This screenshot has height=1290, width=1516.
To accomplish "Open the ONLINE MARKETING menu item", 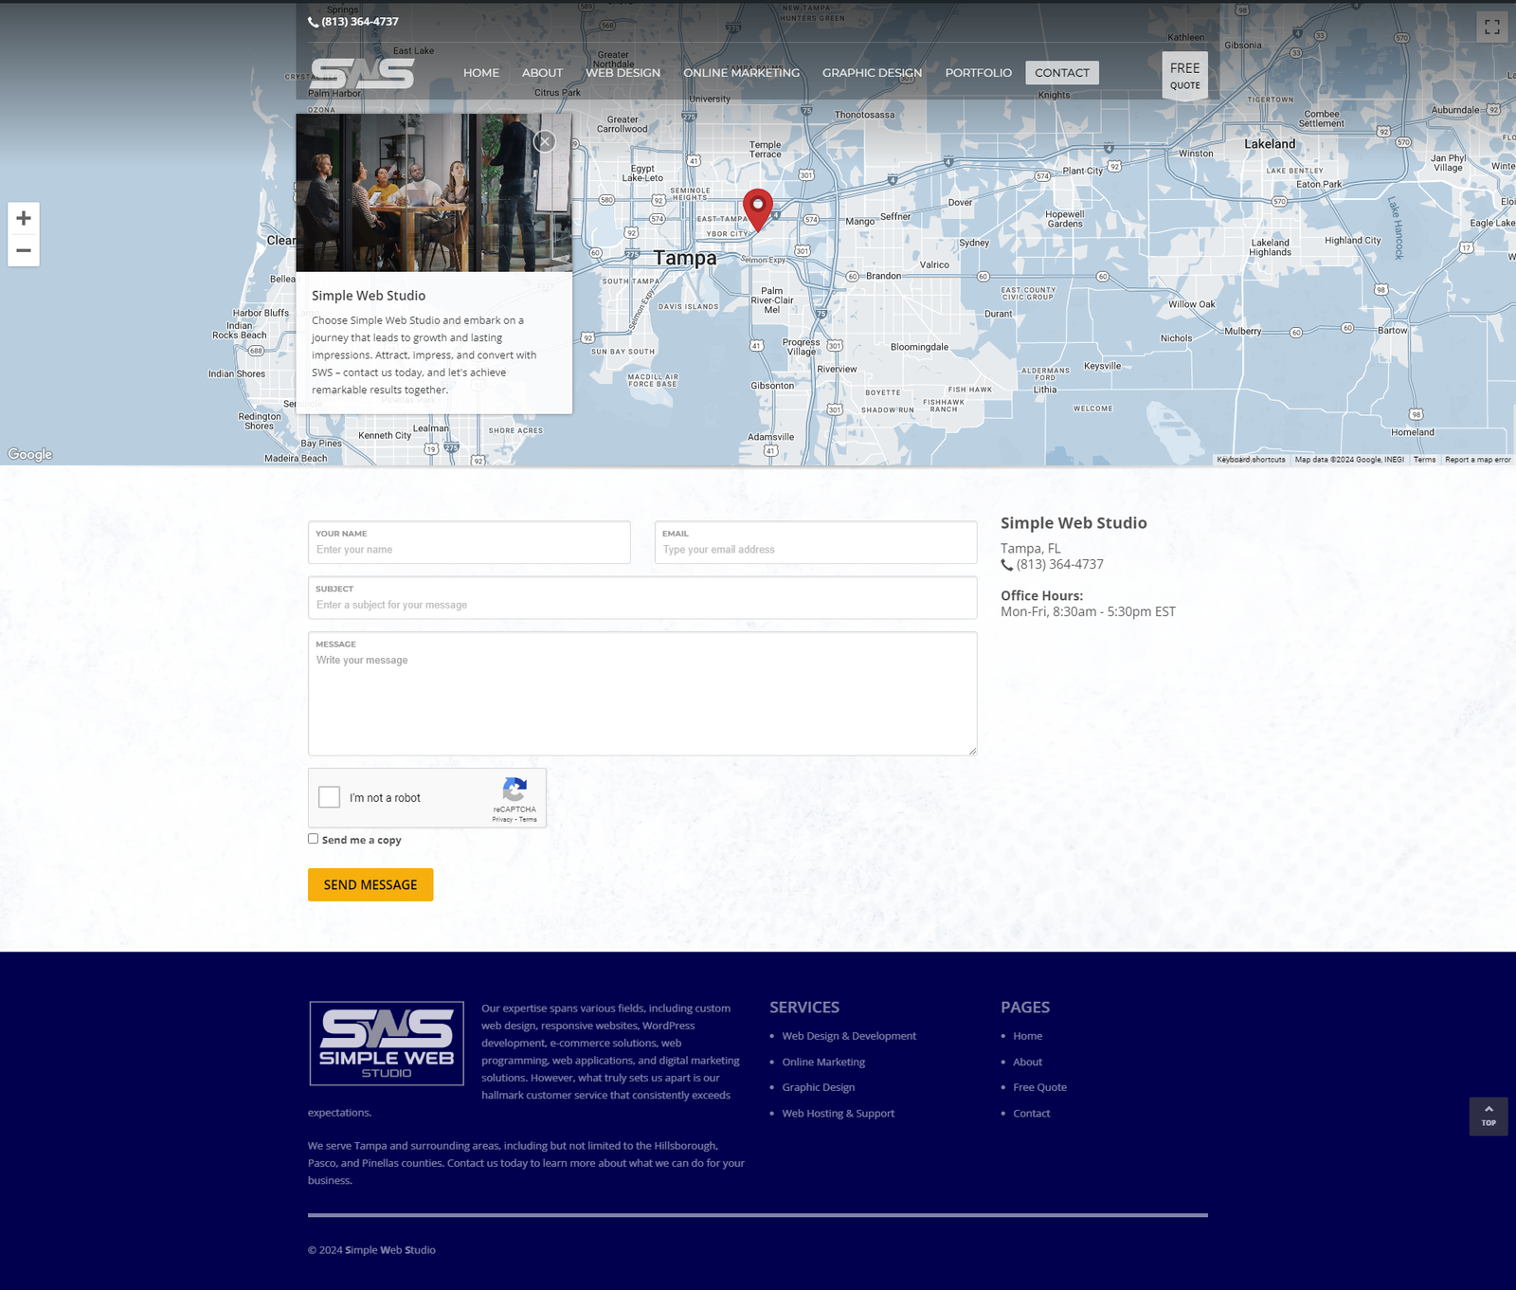I will 742,73.
